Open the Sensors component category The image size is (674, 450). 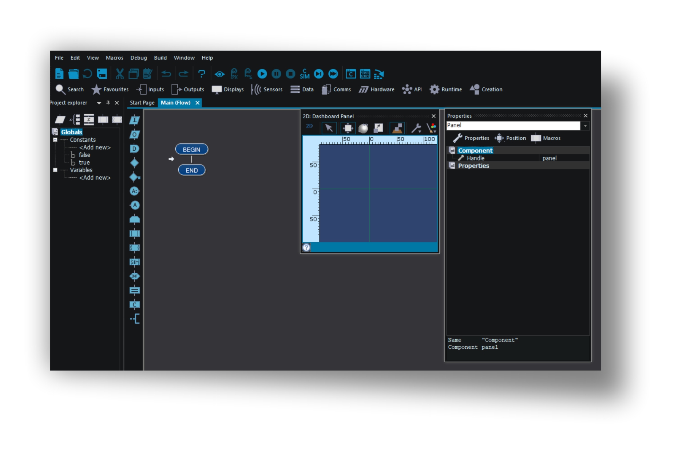tap(267, 90)
